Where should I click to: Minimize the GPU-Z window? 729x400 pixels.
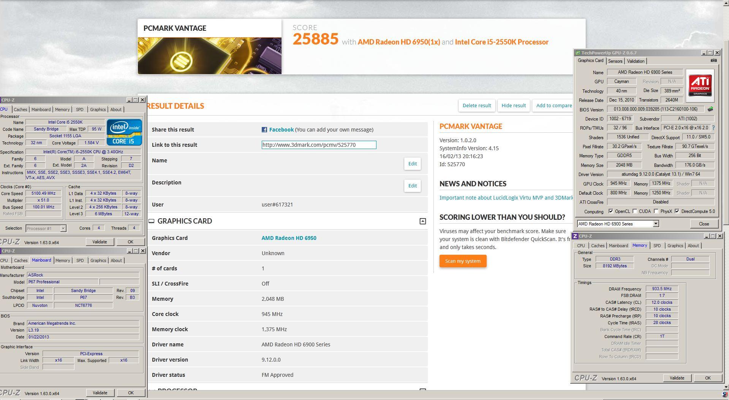coord(704,53)
